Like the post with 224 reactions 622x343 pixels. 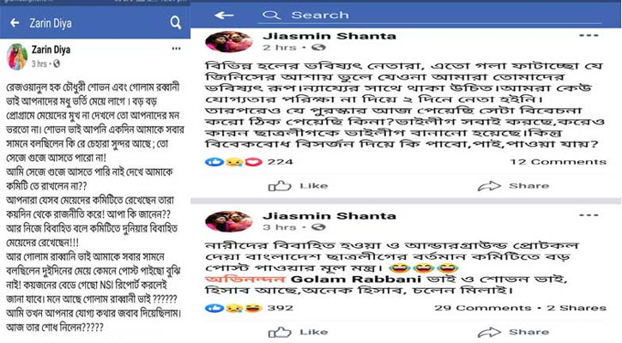pyautogui.click(x=299, y=186)
